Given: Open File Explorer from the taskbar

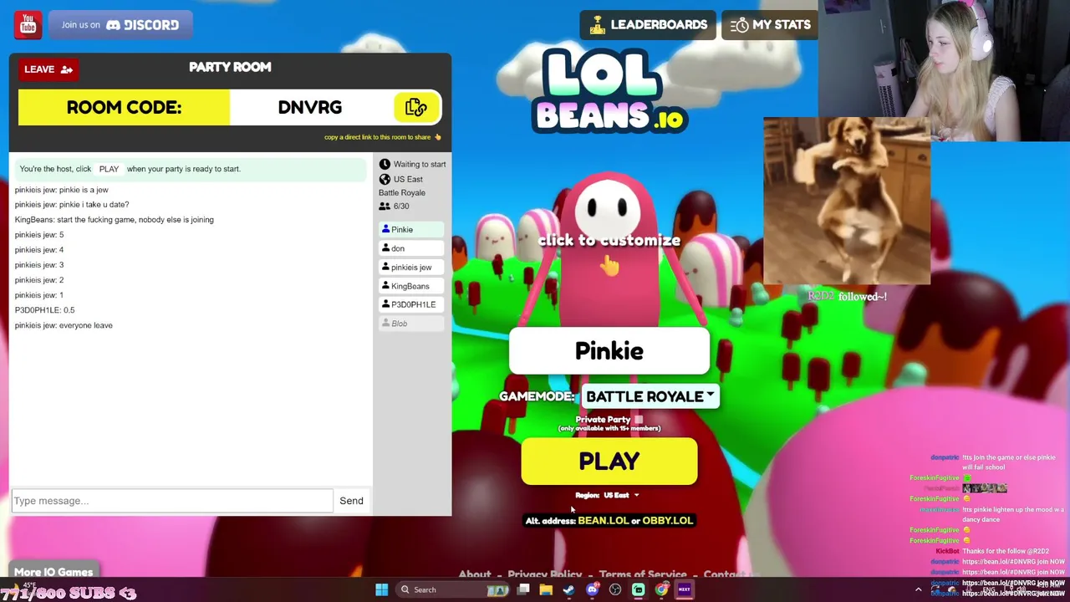Looking at the screenshot, I should (546, 589).
